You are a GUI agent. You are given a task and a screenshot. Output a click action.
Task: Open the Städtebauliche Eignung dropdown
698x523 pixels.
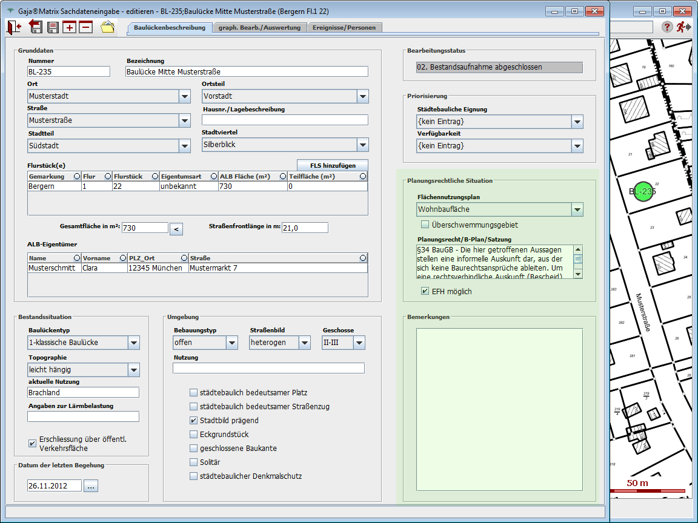point(577,122)
